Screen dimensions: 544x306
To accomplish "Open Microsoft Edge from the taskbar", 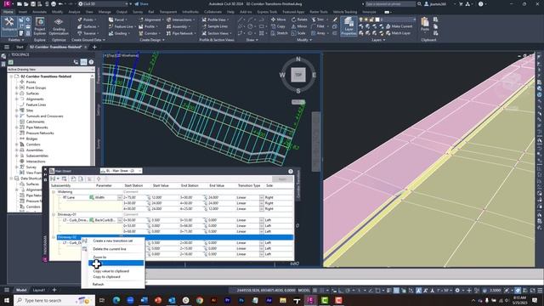I will point(116,300).
